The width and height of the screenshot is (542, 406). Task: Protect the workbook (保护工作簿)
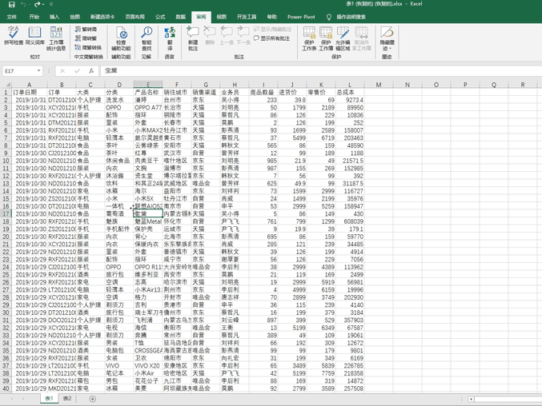tap(326, 38)
